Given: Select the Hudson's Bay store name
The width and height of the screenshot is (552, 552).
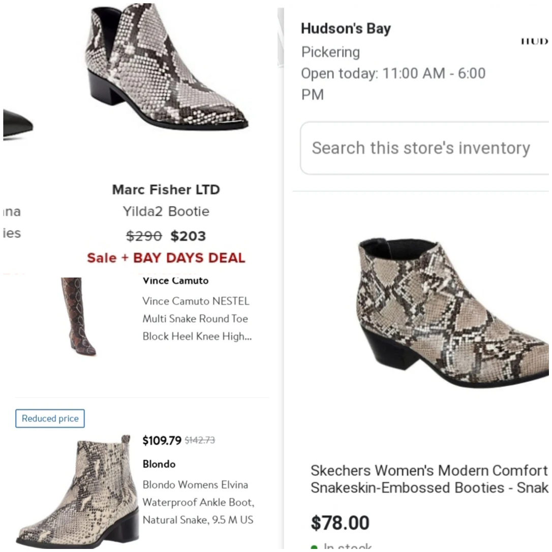Looking at the screenshot, I should 346,28.
